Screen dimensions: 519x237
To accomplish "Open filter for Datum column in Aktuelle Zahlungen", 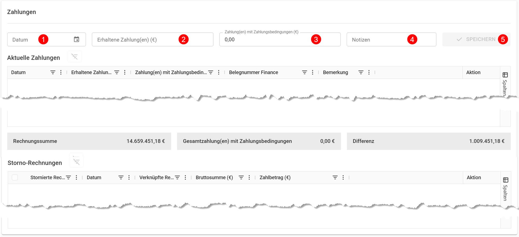I will pos(53,72).
